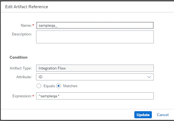
Task: Click Update to save the artifact reference
Action: click(x=143, y=115)
